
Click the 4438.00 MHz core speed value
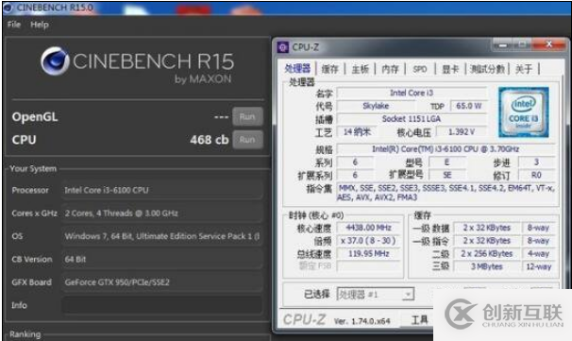click(x=368, y=228)
